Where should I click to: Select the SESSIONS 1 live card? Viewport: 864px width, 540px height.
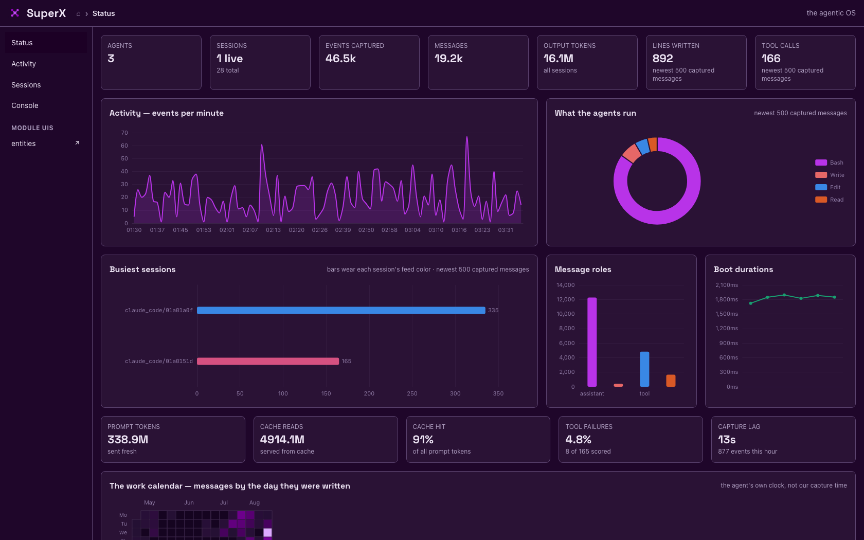[260, 62]
